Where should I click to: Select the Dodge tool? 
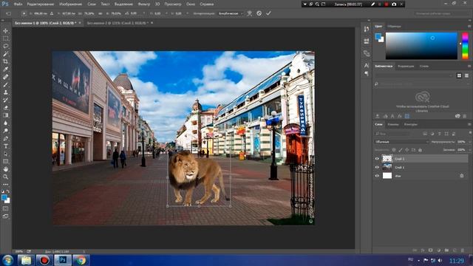pyautogui.click(x=5, y=131)
